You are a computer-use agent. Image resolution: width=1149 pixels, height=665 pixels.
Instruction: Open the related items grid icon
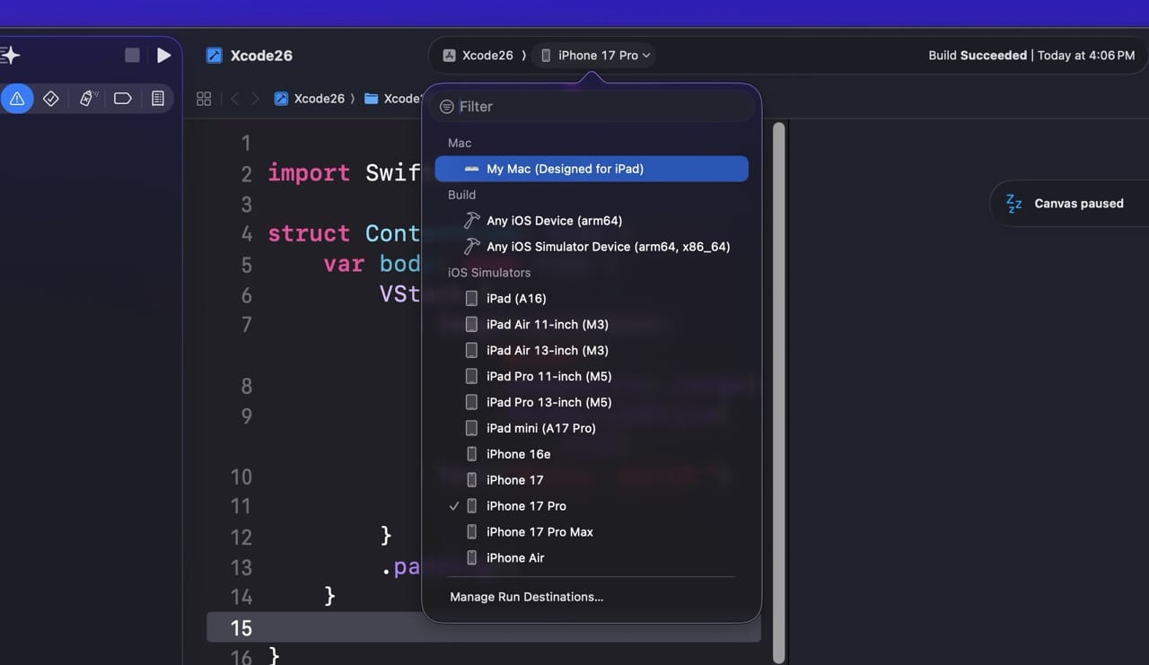click(x=204, y=99)
